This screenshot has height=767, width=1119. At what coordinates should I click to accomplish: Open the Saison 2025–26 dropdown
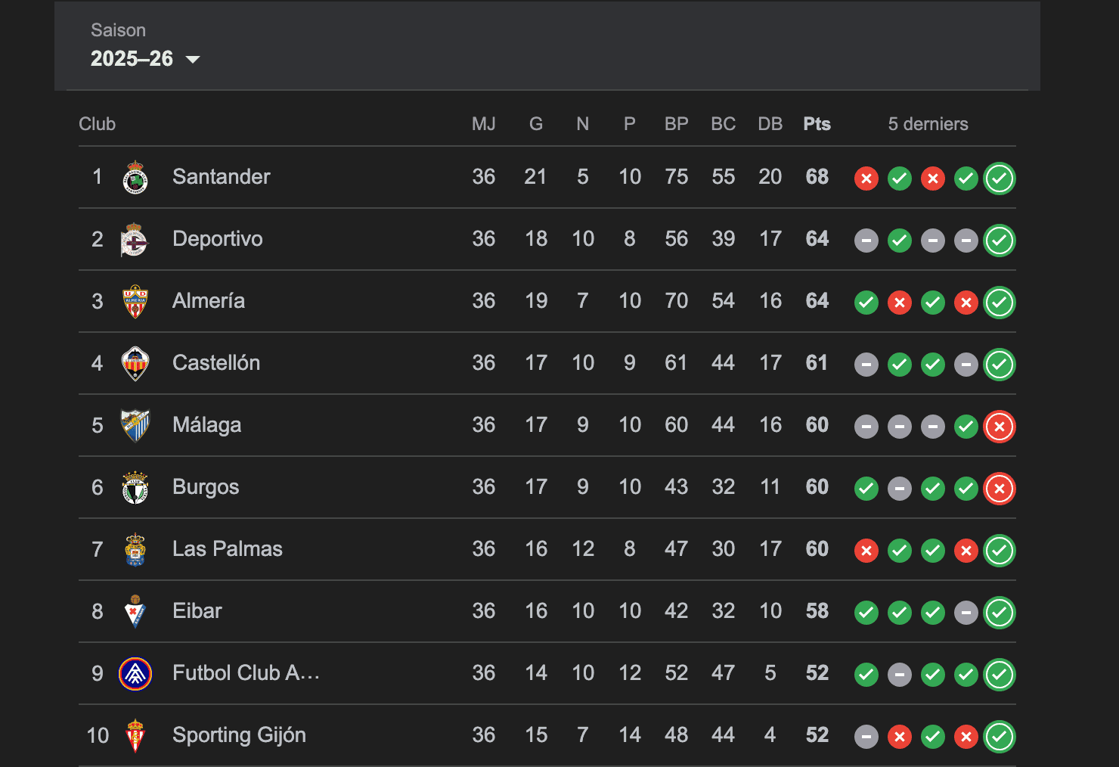click(145, 58)
